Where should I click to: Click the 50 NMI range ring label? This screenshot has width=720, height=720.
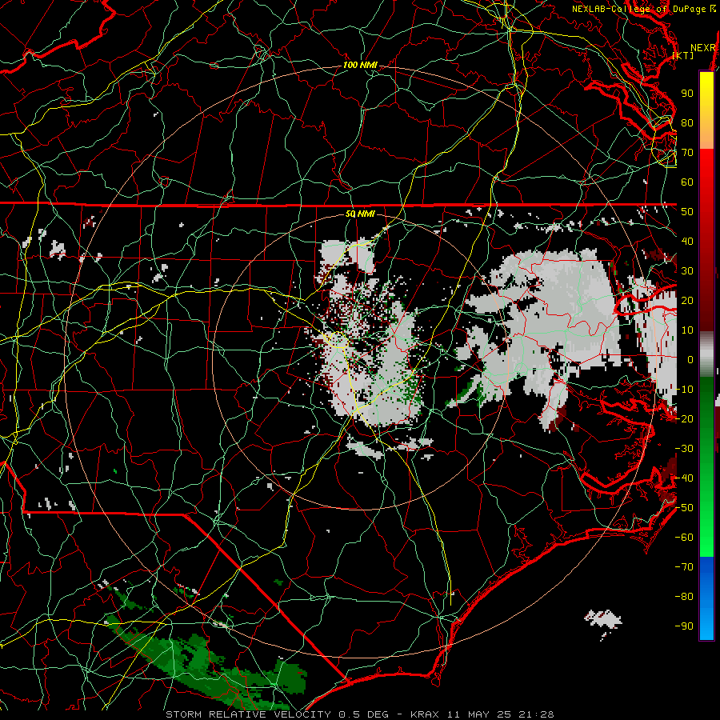[x=359, y=214]
